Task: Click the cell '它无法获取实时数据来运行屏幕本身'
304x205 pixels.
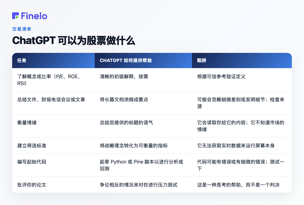Action: point(242,146)
